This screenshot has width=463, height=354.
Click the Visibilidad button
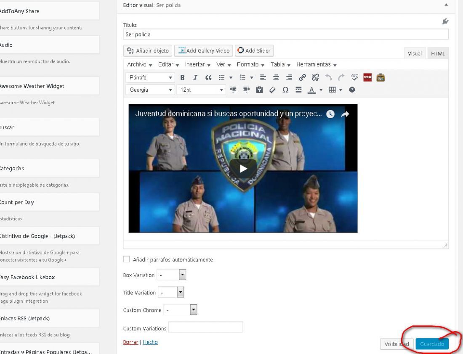(396, 344)
